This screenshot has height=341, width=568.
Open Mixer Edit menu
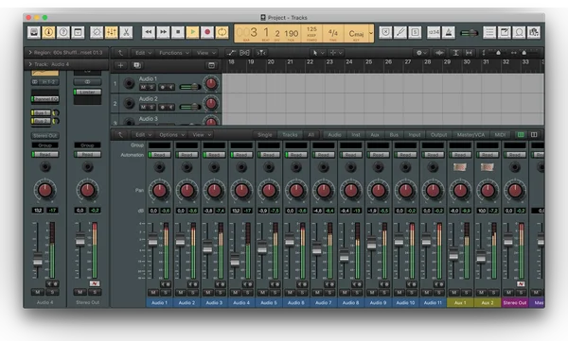pyautogui.click(x=142, y=135)
